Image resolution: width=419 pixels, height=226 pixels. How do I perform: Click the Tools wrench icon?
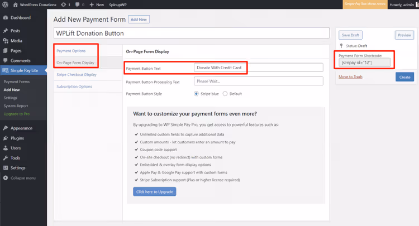click(x=6, y=158)
